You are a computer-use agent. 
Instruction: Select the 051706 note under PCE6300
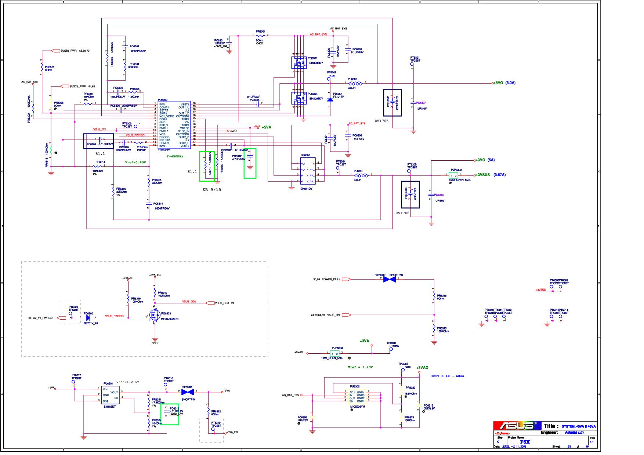click(381, 121)
